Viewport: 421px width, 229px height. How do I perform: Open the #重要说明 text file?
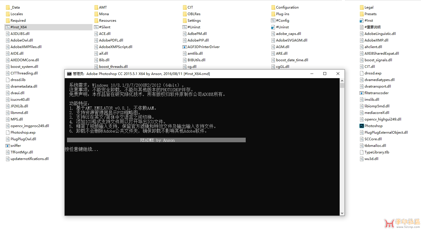pos(370,27)
